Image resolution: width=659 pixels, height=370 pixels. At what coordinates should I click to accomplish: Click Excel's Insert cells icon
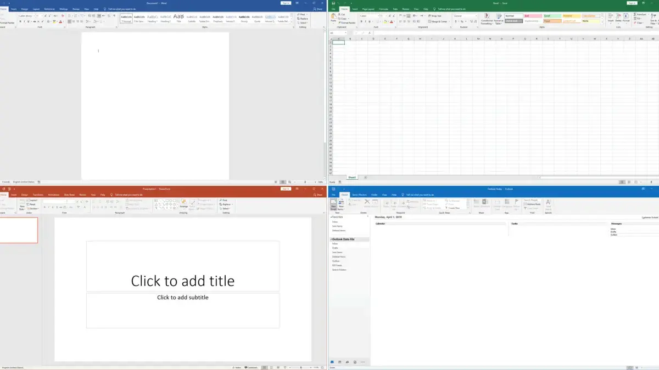tap(610, 16)
